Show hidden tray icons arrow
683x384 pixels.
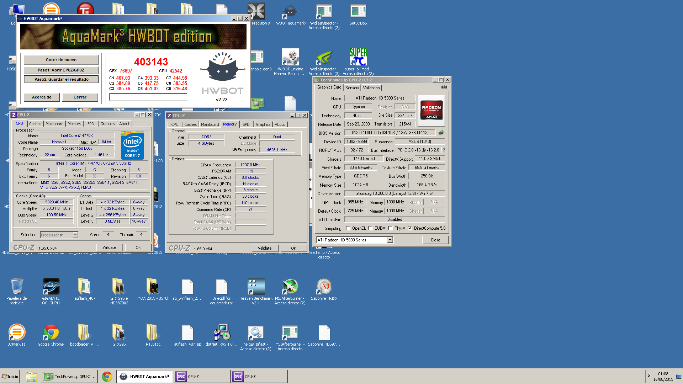[x=648, y=376]
